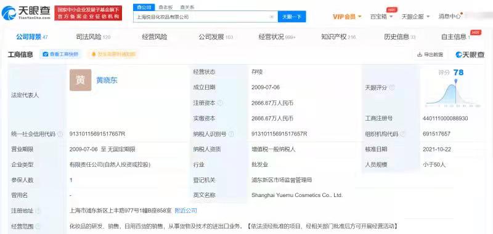Click the company name search input field
This screenshot has width=493, height=234.
point(202,17)
